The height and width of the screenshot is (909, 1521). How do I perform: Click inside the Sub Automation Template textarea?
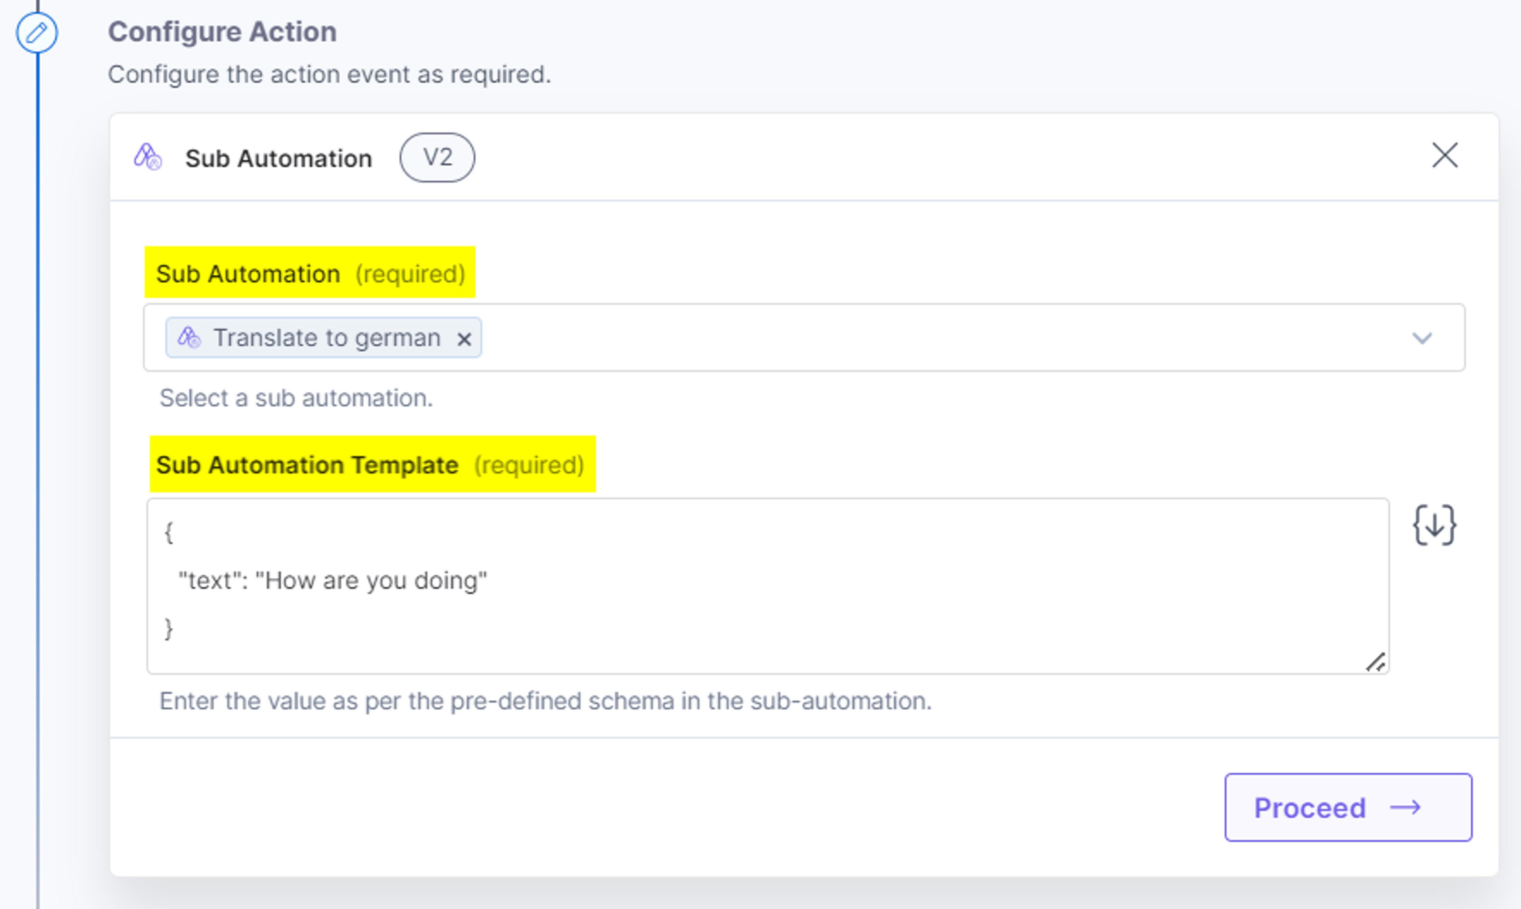[x=767, y=586]
